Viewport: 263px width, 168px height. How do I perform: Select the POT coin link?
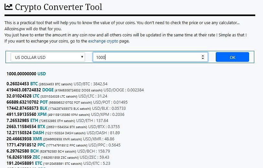pyautogui.click(x=44, y=102)
